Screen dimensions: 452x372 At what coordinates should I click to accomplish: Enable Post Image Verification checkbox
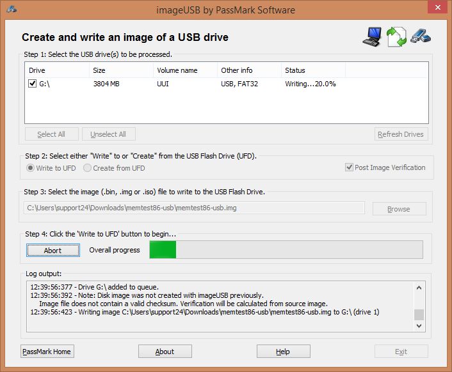pos(349,167)
